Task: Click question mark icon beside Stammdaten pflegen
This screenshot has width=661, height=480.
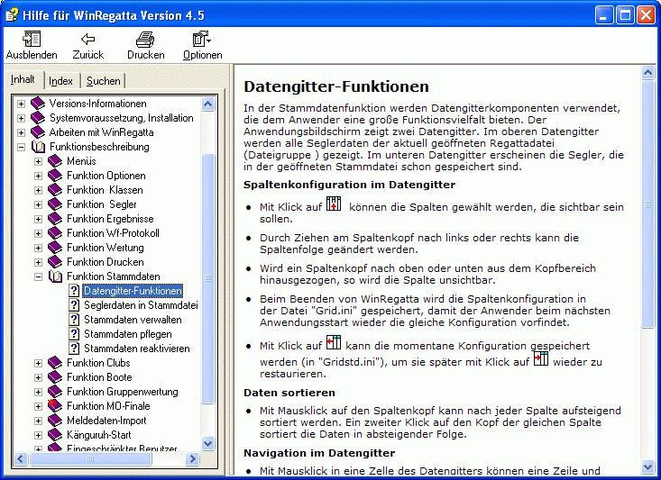Action: click(x=74, y=334)
